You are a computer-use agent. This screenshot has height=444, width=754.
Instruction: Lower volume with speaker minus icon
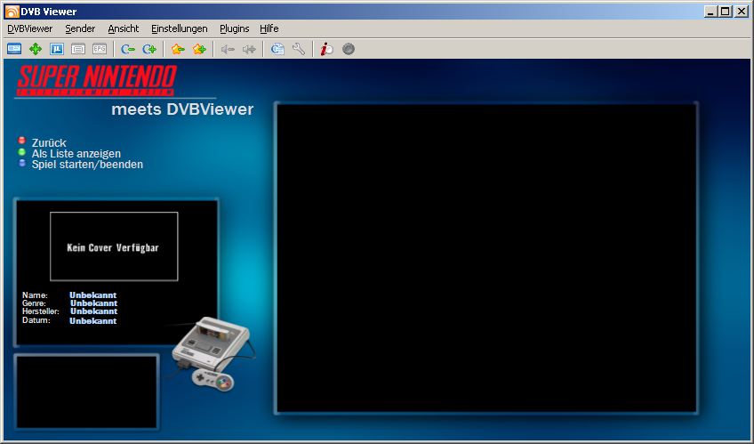point(228,49)
